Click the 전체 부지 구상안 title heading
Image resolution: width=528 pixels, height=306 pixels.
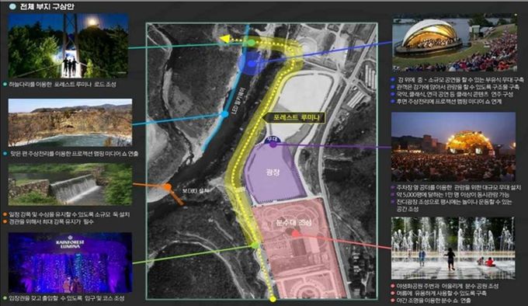pos(47,6)
